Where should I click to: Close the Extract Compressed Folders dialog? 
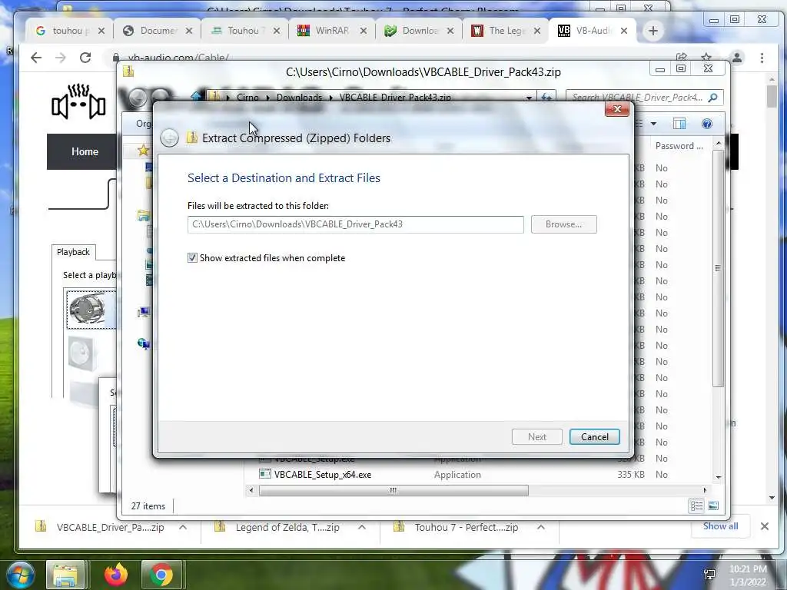click(617, 109)
